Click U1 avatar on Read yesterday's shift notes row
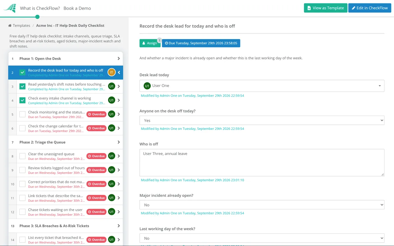This screenshot has width=394, height=246. point(111,86)
